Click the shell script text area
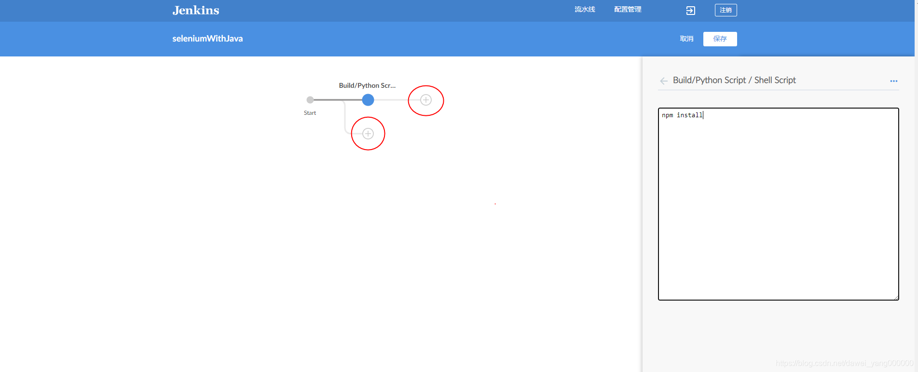The image size is (918, 372). [x=778, y=204]
